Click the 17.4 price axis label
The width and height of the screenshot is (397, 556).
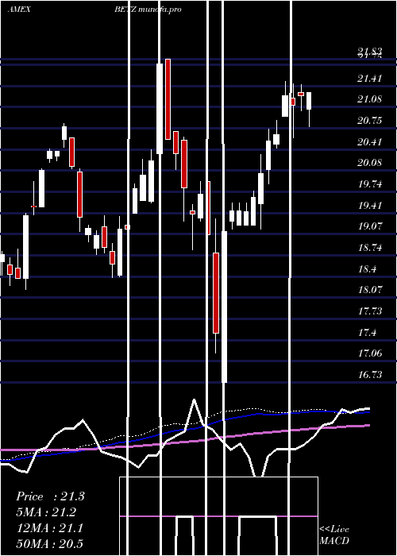click(x=367, y=332)
